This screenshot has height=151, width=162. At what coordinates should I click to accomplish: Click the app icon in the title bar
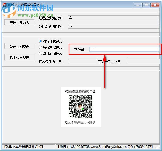pos(5,5)
